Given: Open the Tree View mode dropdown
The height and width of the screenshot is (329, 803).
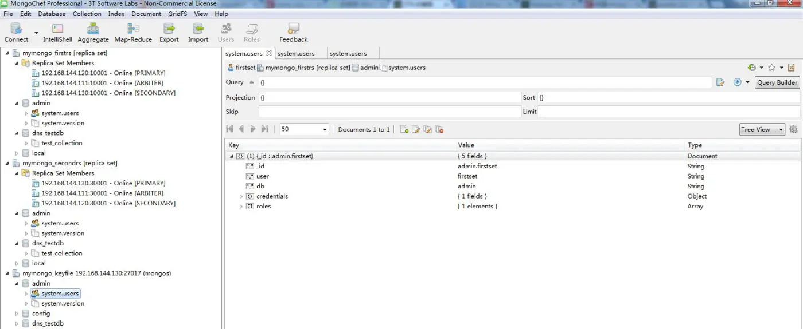Looking at the screenshot, I should [x=762, y=129].
